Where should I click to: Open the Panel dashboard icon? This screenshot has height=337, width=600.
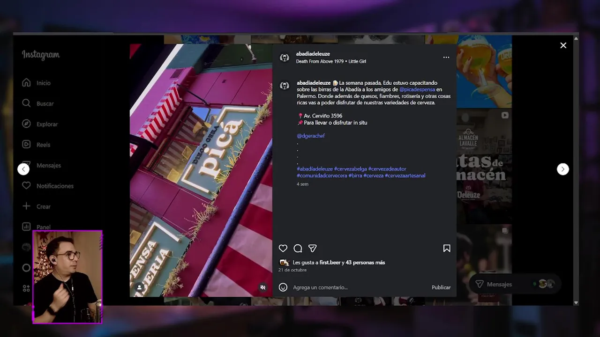coord(26,227)
